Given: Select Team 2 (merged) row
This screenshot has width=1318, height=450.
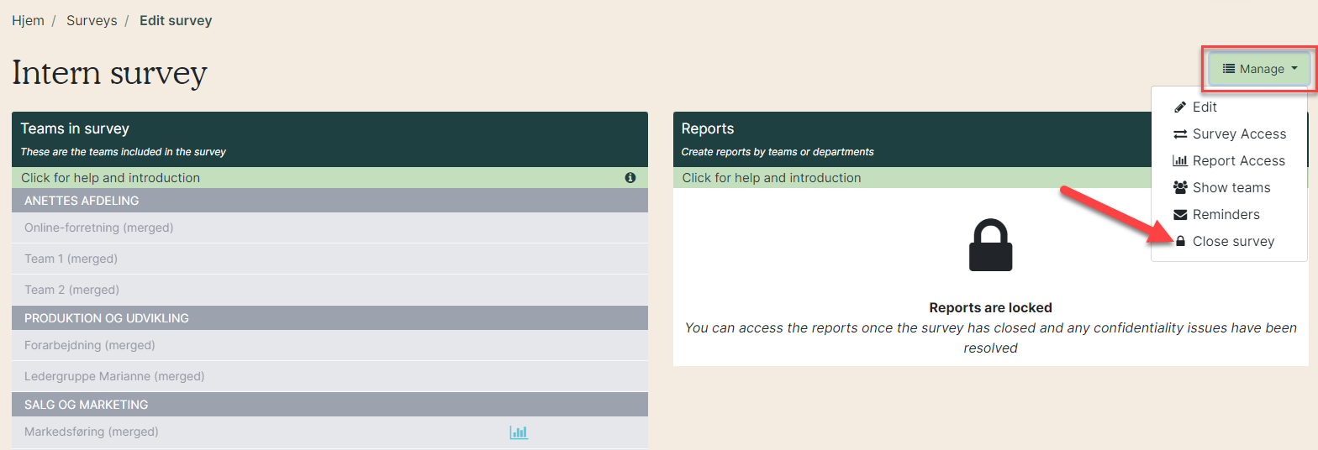Looking at the screenshot, I should [329, 290].
